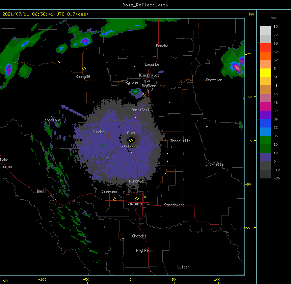Click the Calgary city label

click(x=135, y=203)
